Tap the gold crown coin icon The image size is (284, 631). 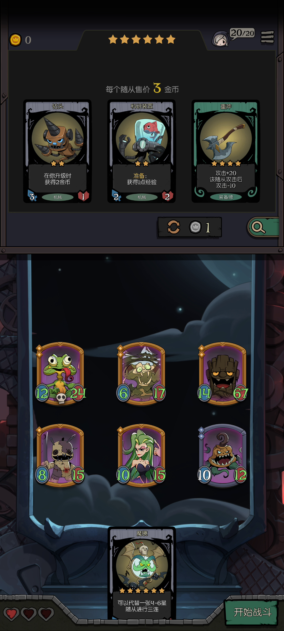point(16,40)
